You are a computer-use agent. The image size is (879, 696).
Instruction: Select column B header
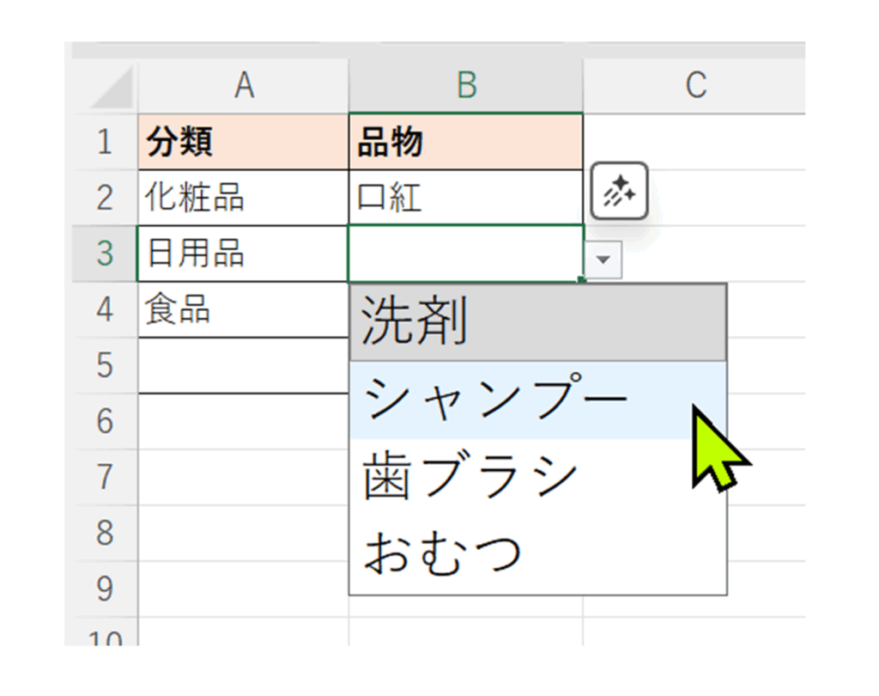tap(466, 85)
